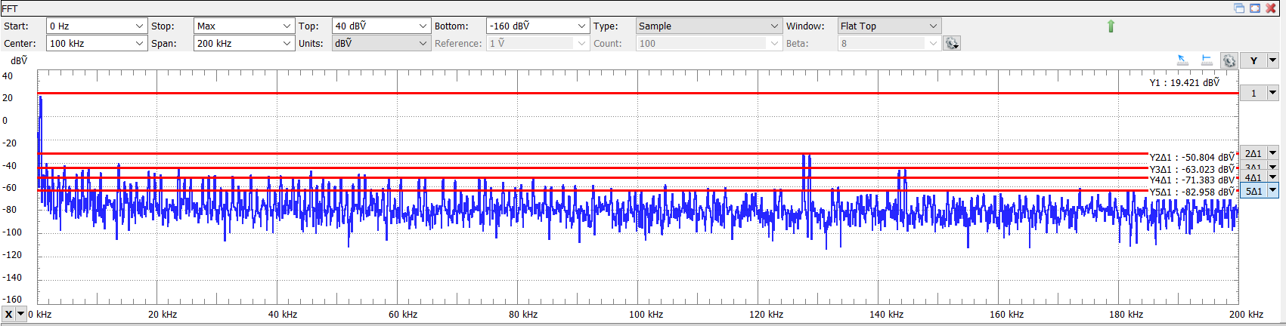The image size is (1286, 326).
Task: Click into the Center frequency field
Action: point(89,44)
